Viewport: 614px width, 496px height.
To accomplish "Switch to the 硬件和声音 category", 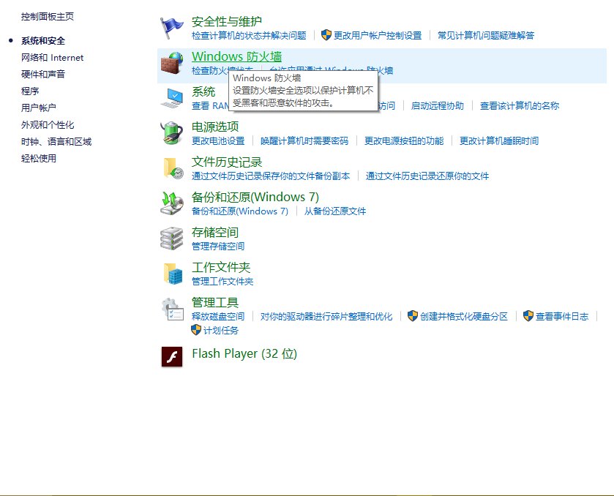I will coord(45,74).
